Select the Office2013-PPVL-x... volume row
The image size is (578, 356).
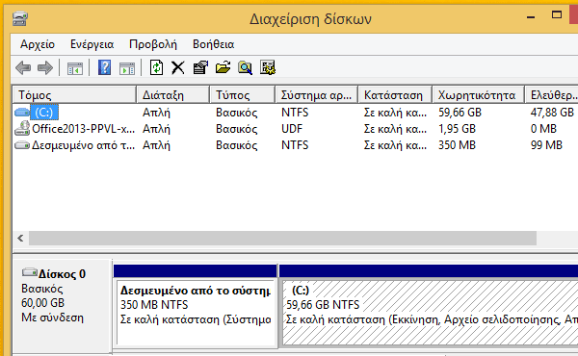click(x=83, y=129)
